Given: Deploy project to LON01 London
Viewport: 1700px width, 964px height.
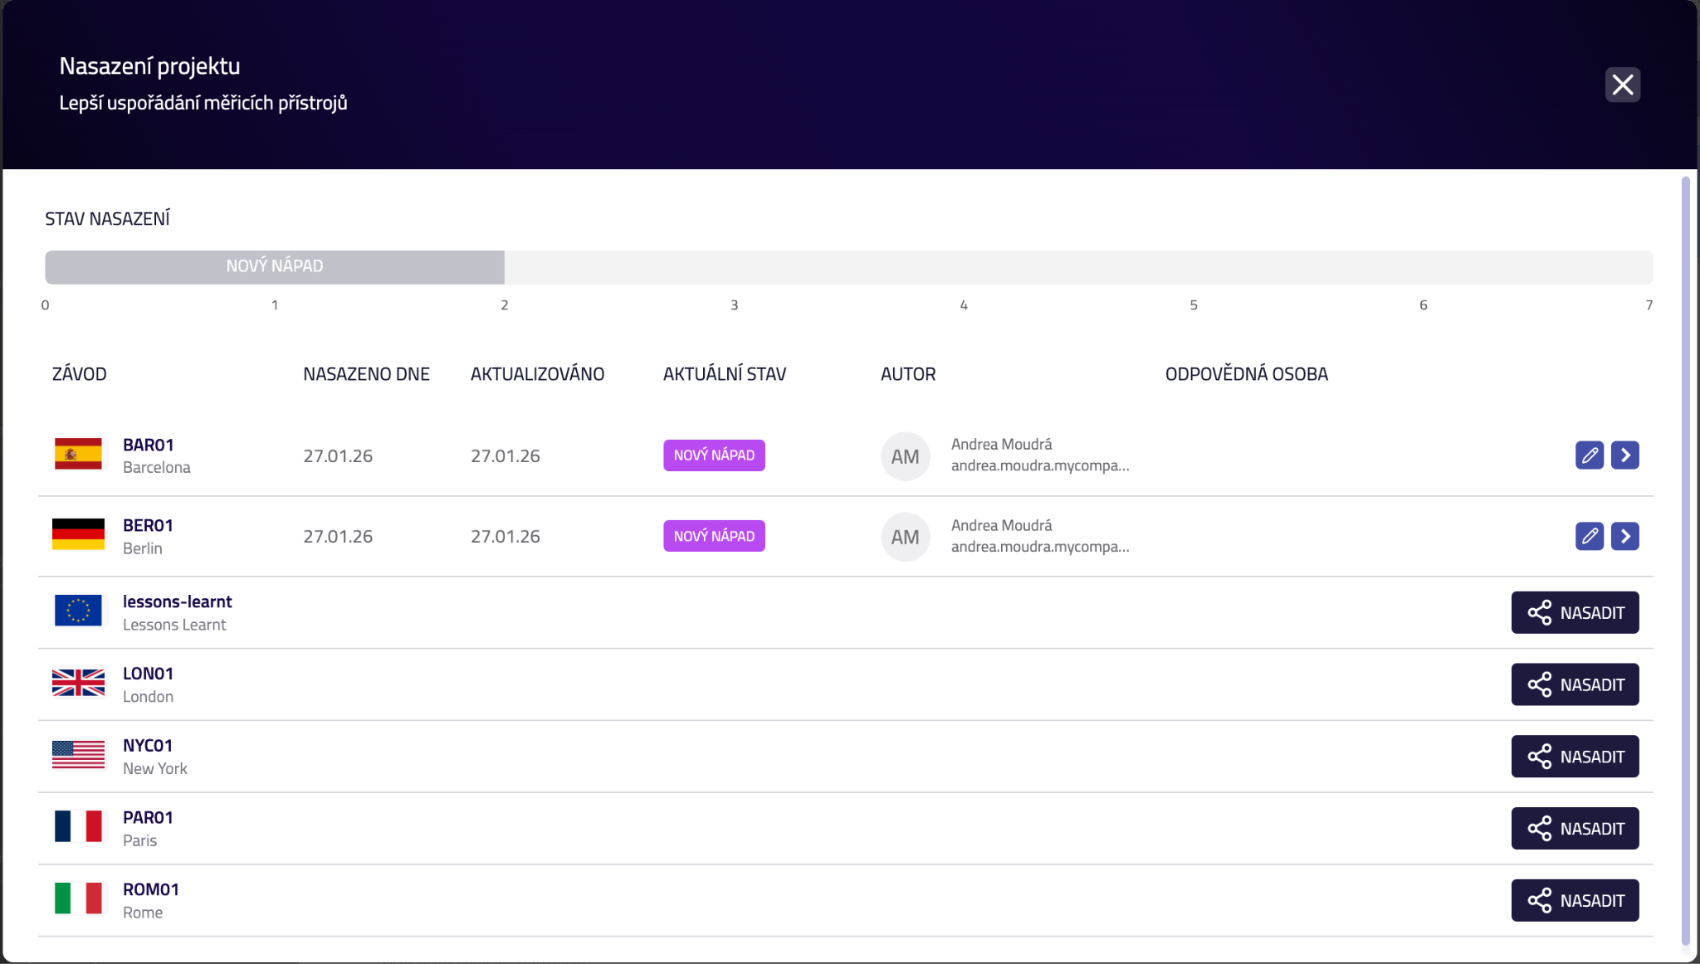Looking at the screenshot, I should pos(1574,684).
